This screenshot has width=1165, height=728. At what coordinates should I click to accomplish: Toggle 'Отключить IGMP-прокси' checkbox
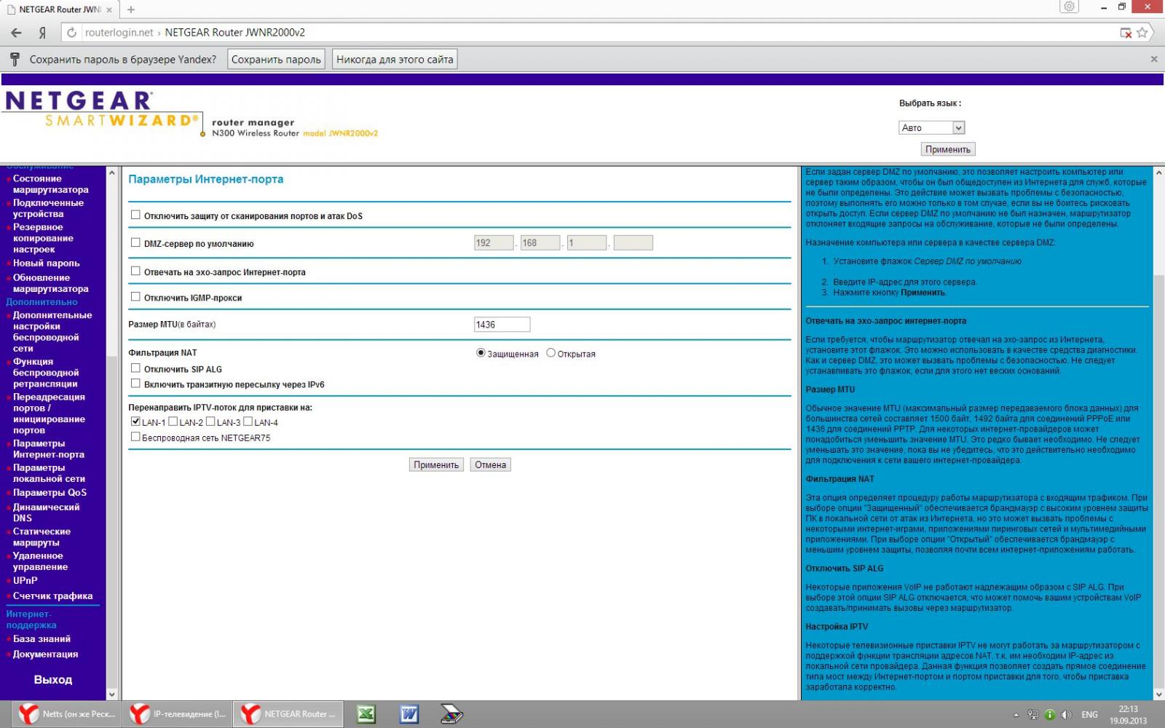(x=135, y=296)
